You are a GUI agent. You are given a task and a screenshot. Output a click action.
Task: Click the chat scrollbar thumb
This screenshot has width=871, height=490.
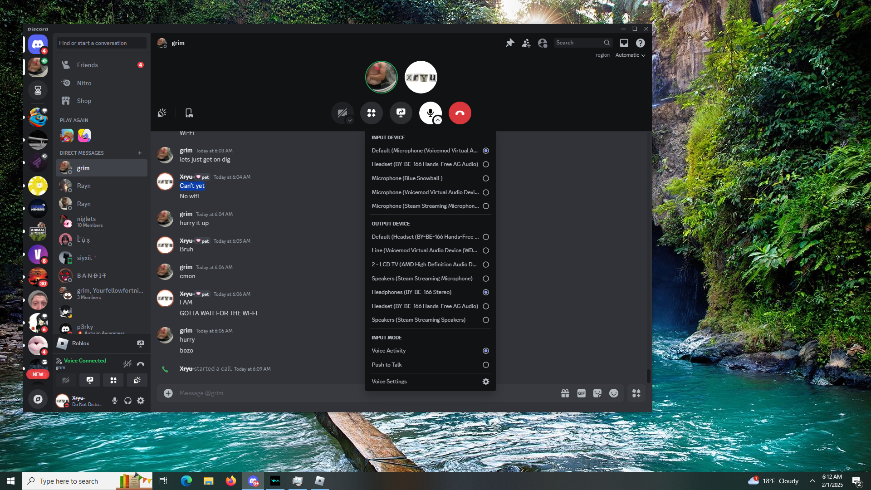[648, 376]
